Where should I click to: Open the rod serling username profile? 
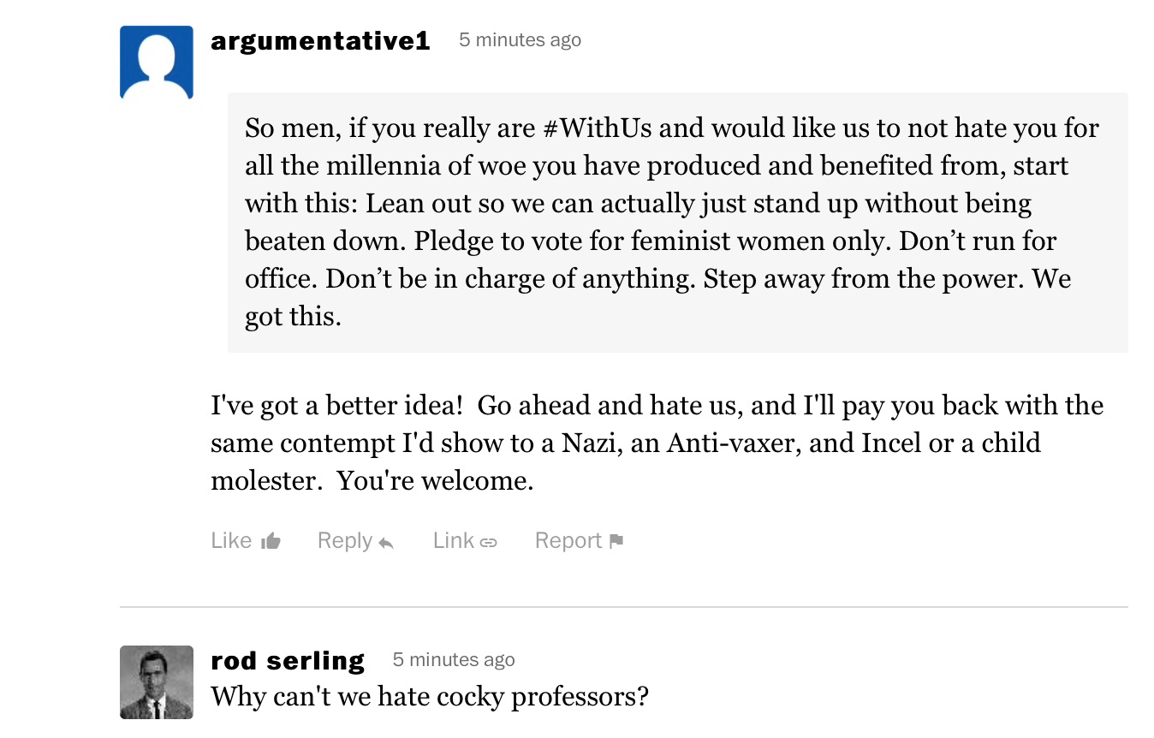coord(288,660)
